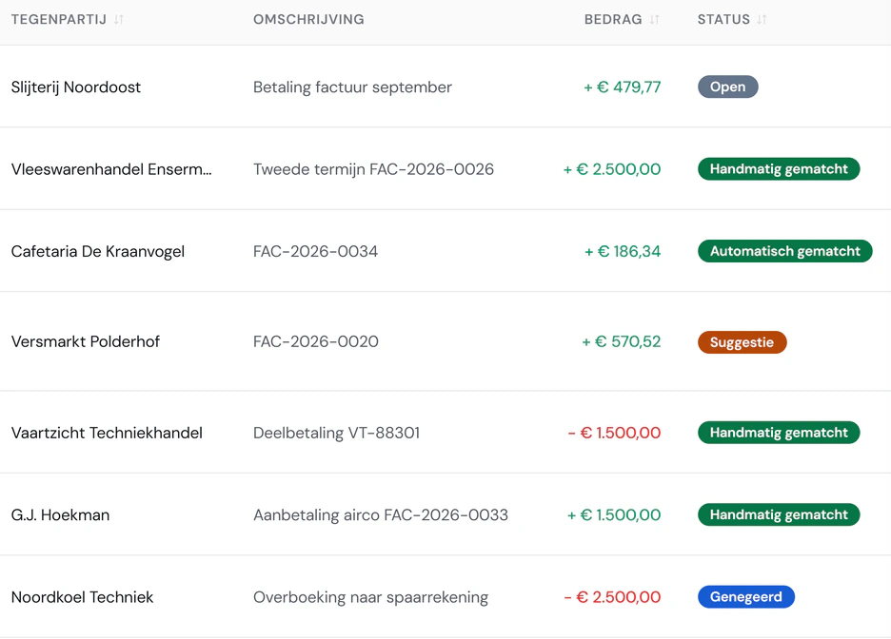Click description Aanbetaling airco FAC-2026-0033

[x=381, y=515]
